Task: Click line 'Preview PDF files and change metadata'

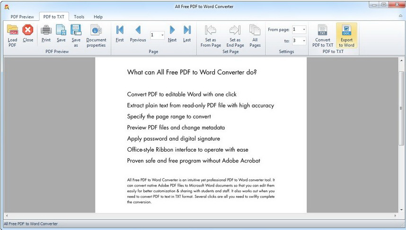Action: tap(176, 128)
